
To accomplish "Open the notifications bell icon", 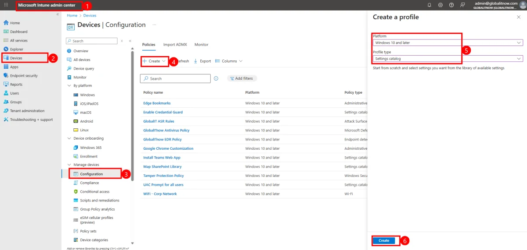I will [x=430, y=5].
